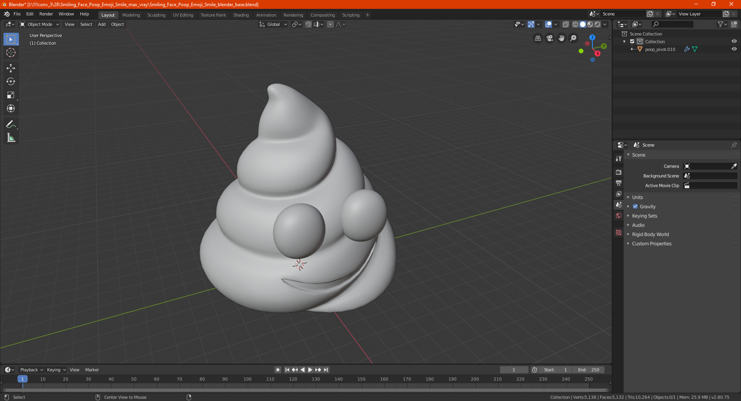Screen dimensions: 741x401
Task: Toggle X-ray mode
Action: 565,24
